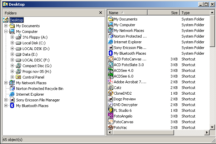This screenshot has width=216, height=144.
Task: Click Shortcut type text in Catz row
Action: [188, 88]
